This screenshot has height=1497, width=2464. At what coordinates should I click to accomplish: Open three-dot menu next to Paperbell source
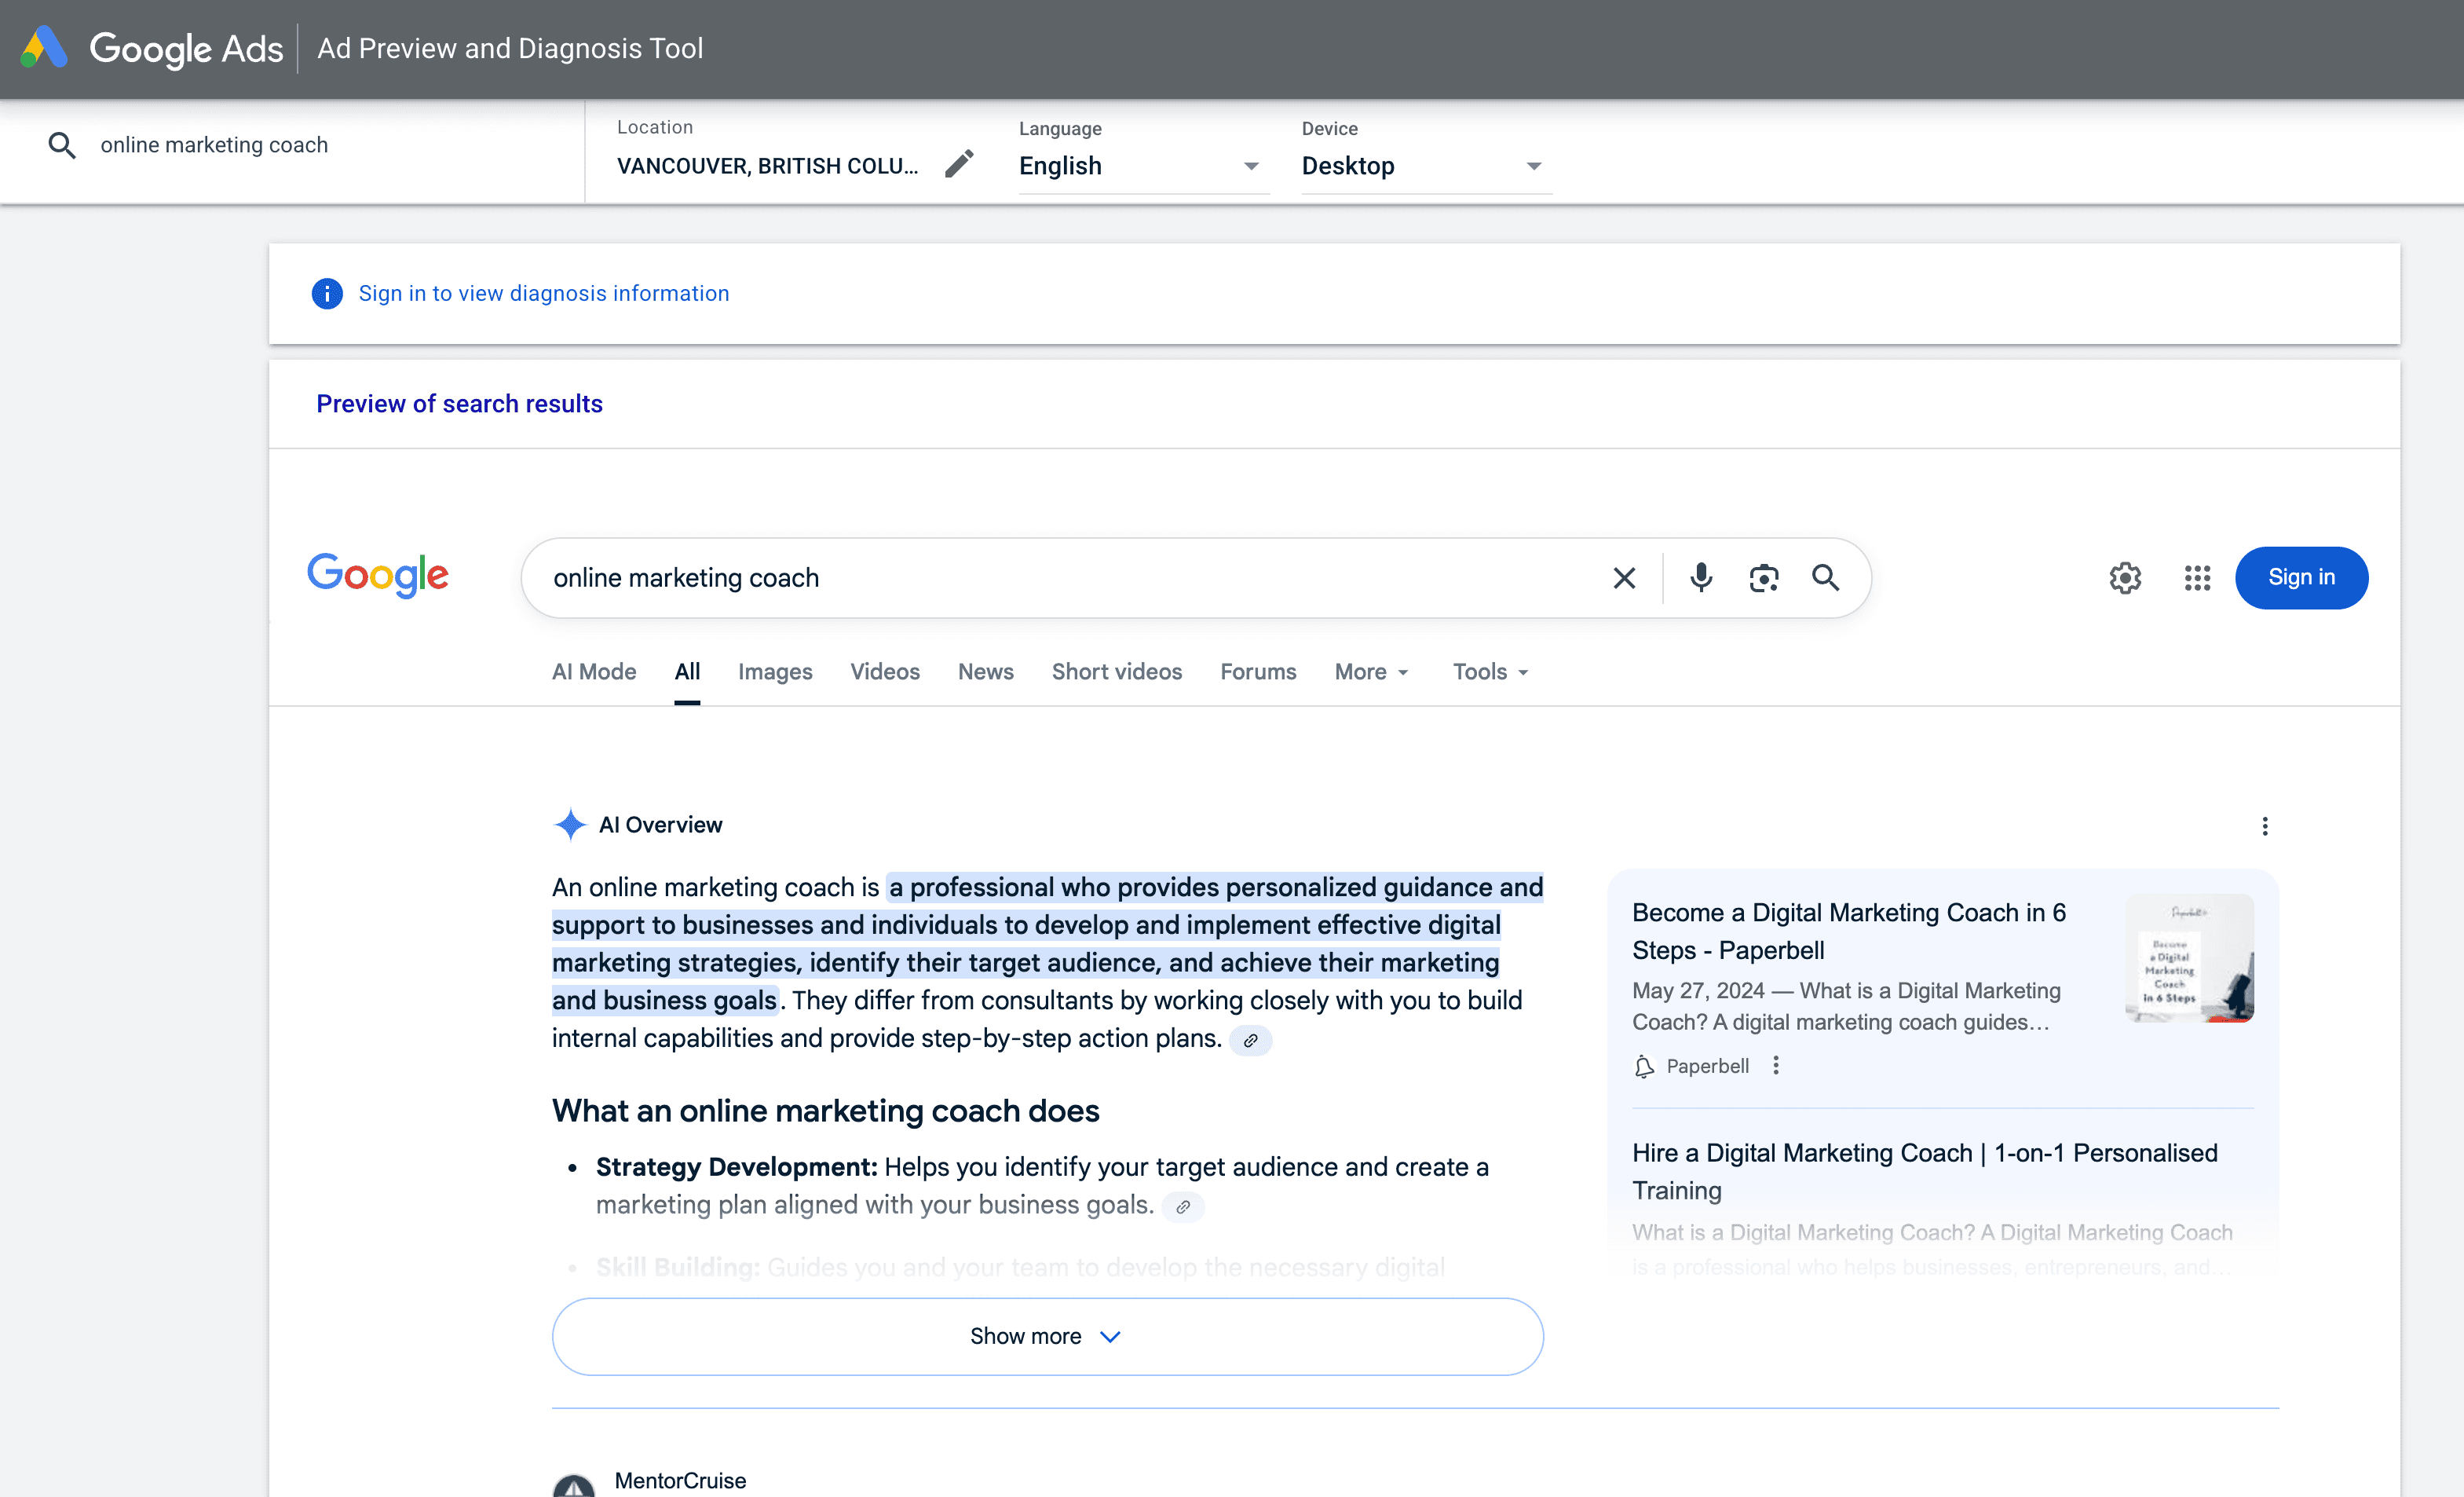1776,1065
